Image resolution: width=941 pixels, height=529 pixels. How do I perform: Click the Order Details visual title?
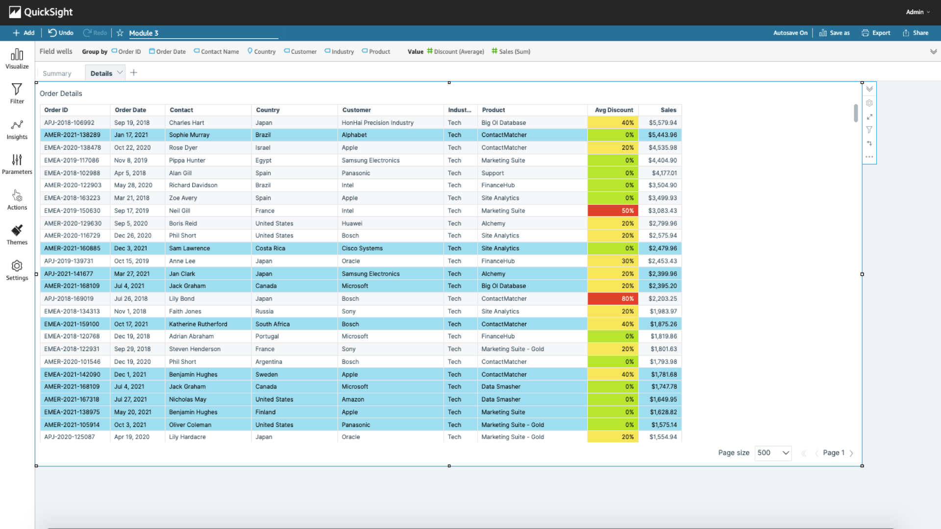pos(61,94)
